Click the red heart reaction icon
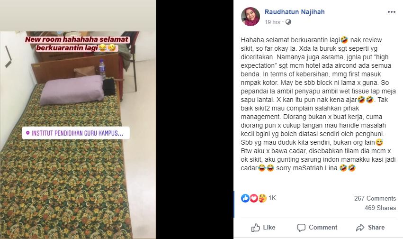403x239 pixels. [254, 198]
